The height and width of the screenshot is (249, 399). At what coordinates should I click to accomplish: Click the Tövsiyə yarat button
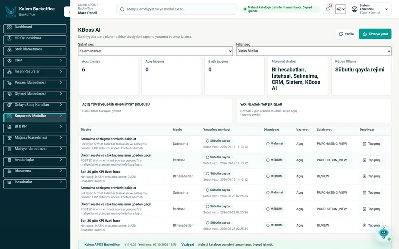375,34
